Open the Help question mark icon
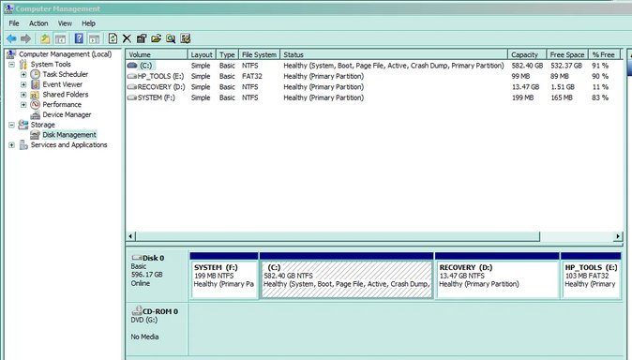The image size is (632, 360). click(x=79, y=38)
